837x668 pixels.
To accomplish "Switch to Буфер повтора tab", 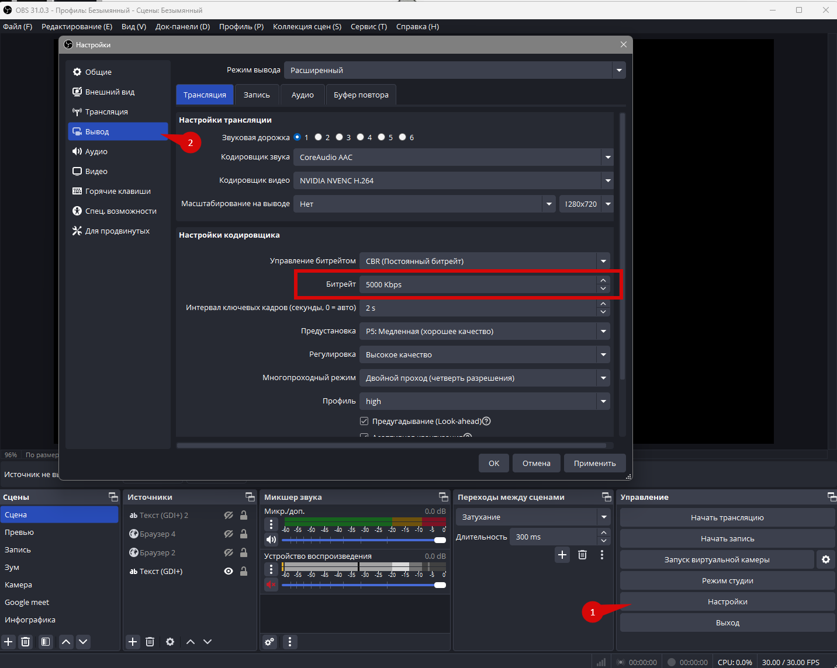I will click(361, 95).
